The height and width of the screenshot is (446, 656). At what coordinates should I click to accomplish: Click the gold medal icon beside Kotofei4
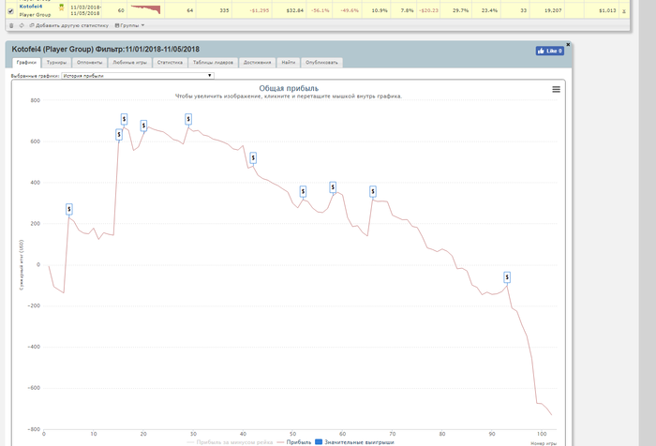[62, 7]
